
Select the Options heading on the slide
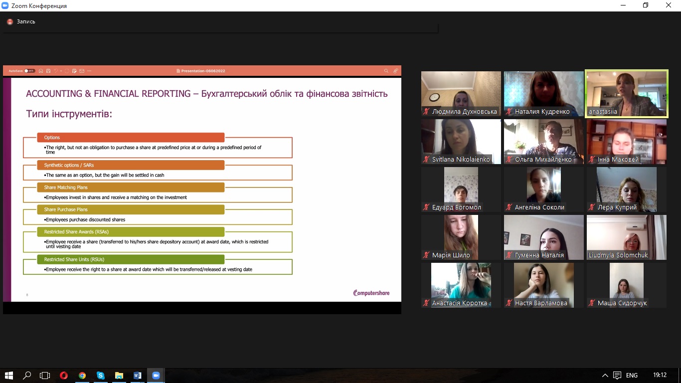point(131,138)
